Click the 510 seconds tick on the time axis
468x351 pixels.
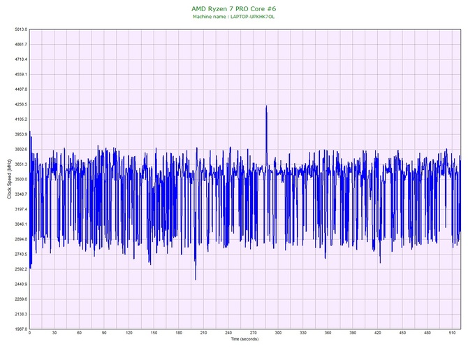tap(452, 334)
